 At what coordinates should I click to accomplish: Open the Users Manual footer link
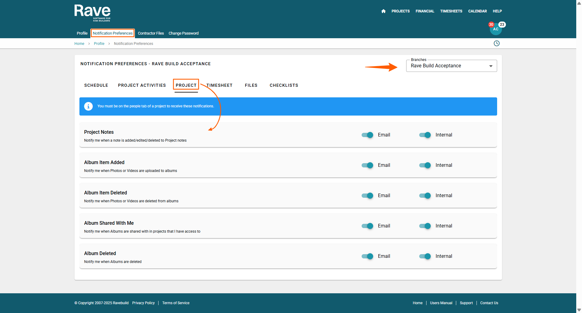pos(441,303)
